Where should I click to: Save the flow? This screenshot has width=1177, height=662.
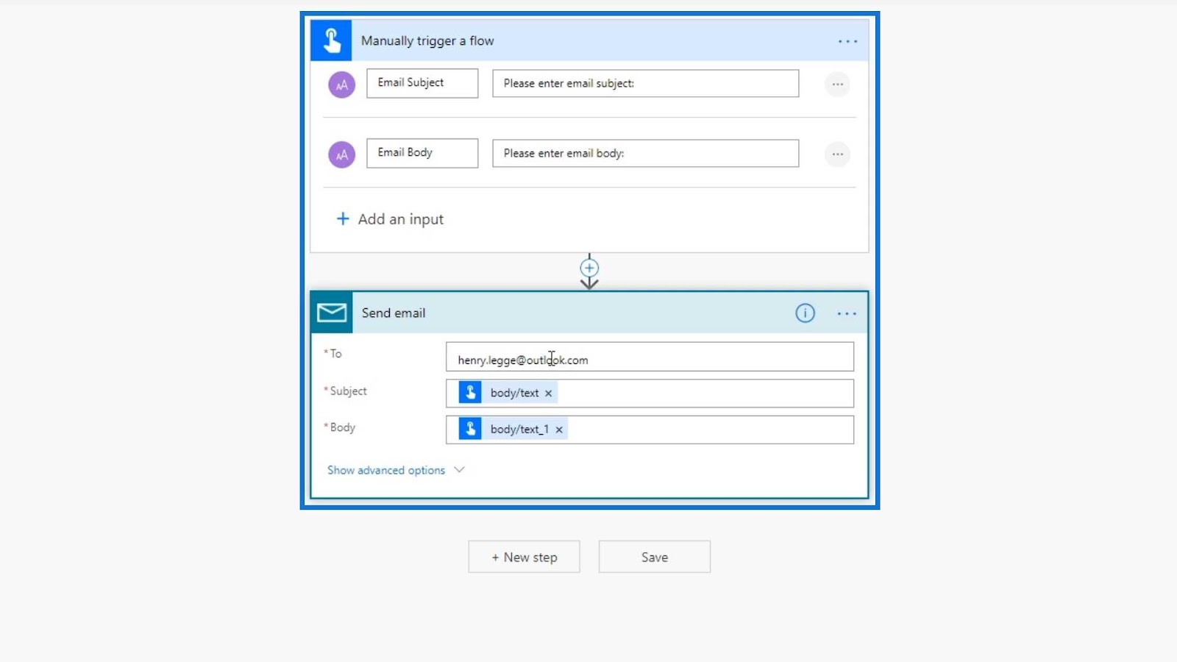[654, 557]
